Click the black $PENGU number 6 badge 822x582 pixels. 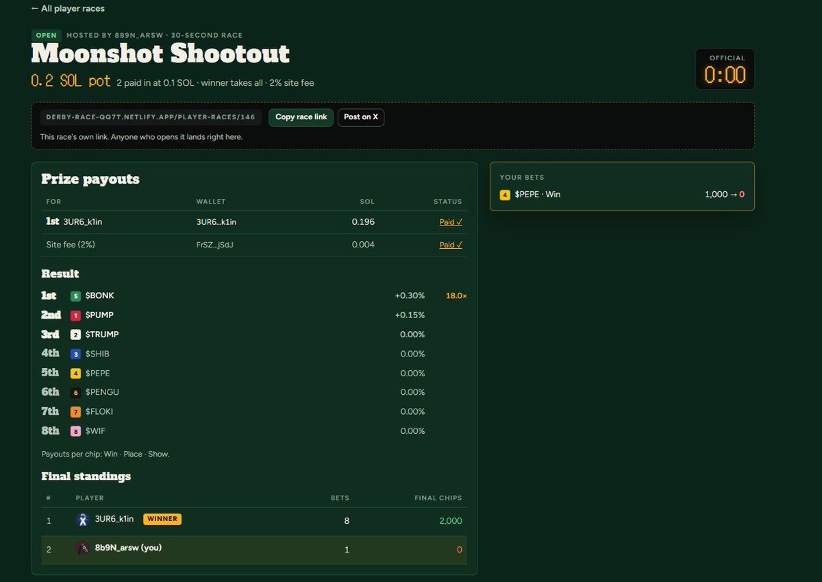[x=75, y=393]
